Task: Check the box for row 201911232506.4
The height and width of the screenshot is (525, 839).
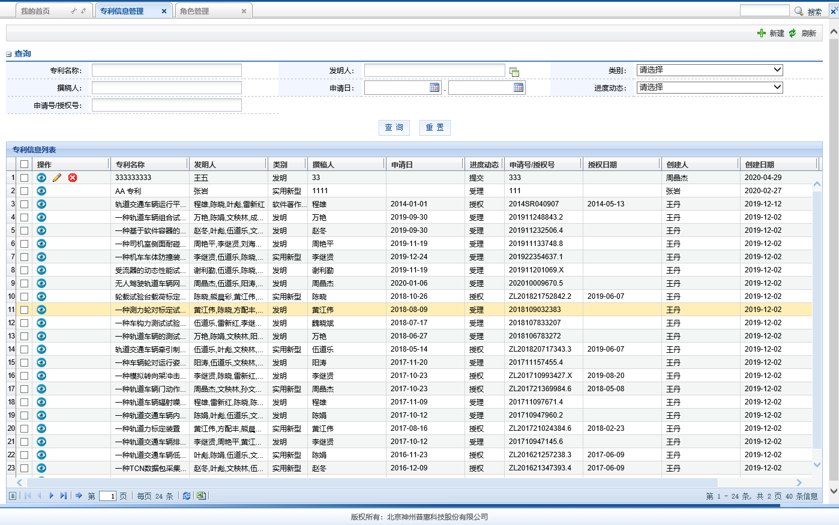Action: point(24,230)
